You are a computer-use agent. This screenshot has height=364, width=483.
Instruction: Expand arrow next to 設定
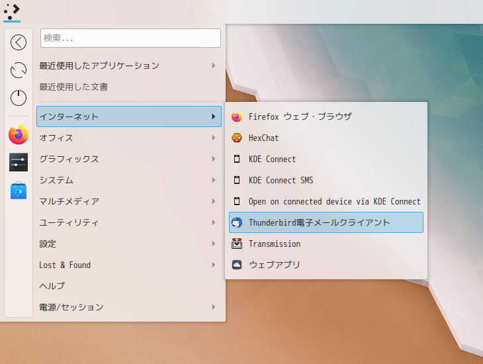pyautogui.click(x=214, y=244)
